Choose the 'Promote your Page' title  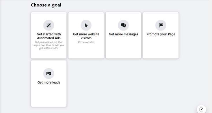point(161,34)
